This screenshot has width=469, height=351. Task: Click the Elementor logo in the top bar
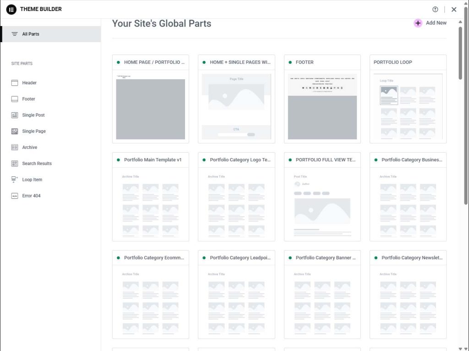11,9
